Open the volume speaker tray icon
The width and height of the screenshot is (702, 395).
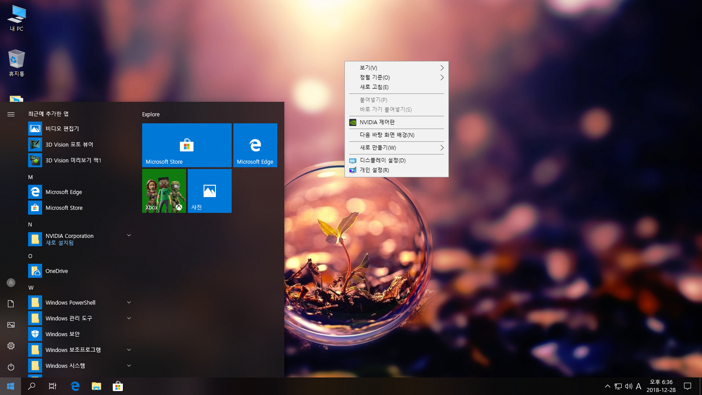click(628, 386)
